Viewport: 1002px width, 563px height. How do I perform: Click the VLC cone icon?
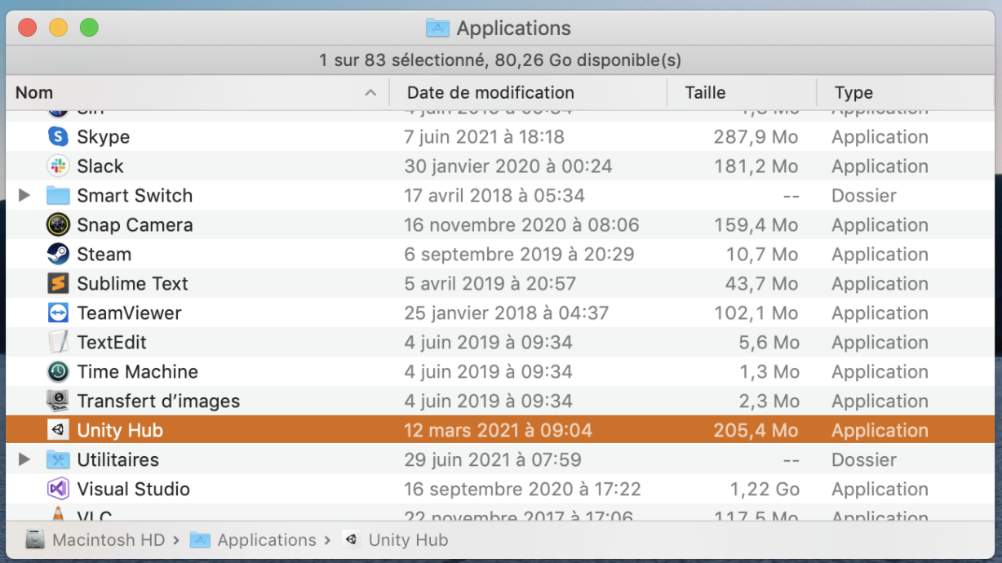(x=58, y=514)
